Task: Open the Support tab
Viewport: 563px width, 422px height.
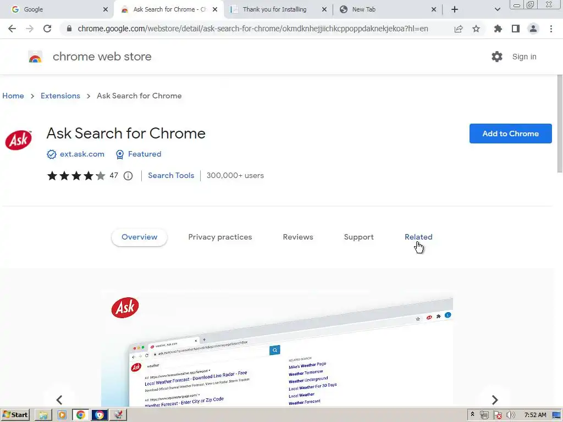Action: point(358,237)
